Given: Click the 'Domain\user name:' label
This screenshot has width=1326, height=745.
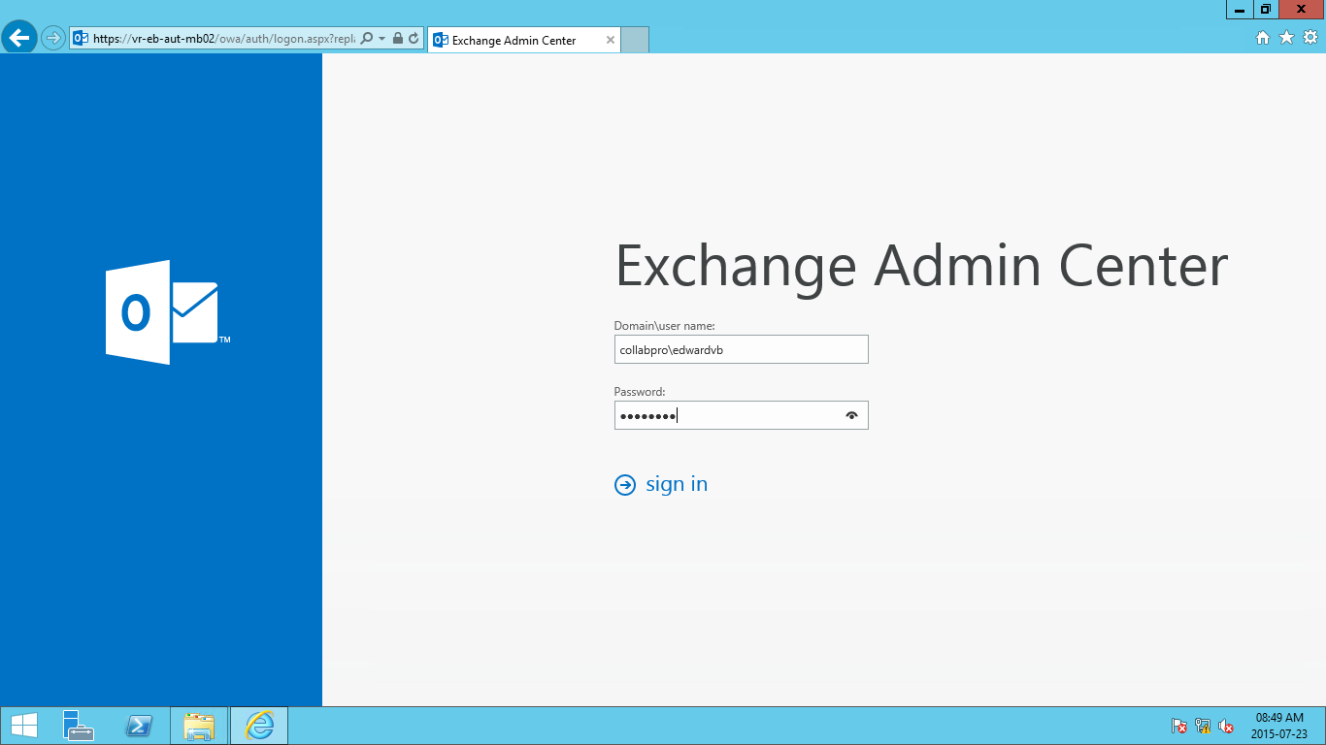Looking at the screenshot, I should pyautogui.click(x=665, y=326).
